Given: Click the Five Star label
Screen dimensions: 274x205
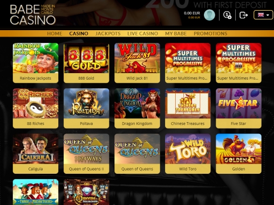Looking at the screenshot, I should (x=238, y=124).
